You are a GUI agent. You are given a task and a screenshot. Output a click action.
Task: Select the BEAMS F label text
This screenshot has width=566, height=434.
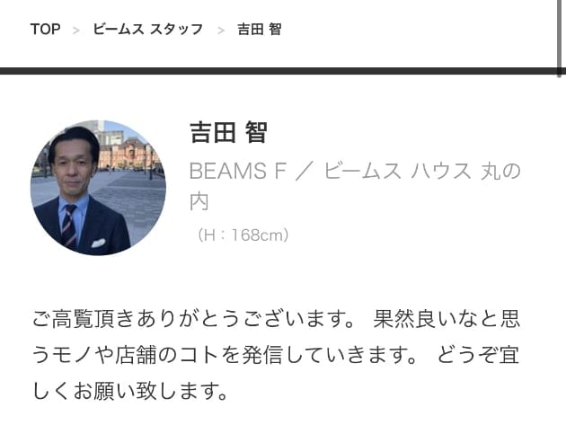coord(238,171)
